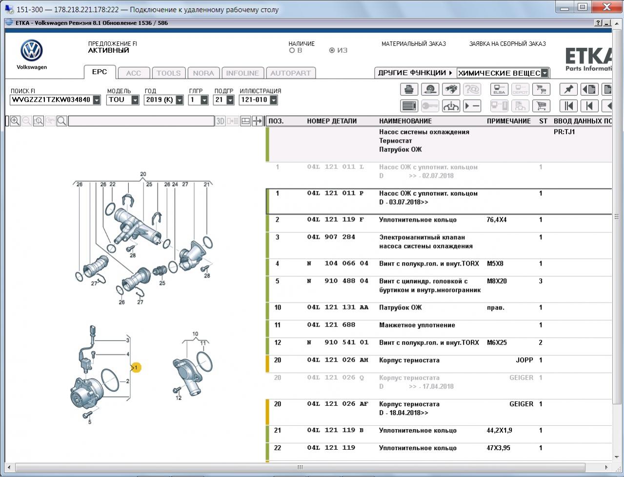Image resolution: width=624 pixels, height=477 pixels.
Task: Select part N 104 066 04
Action: [x=338, y=264]
